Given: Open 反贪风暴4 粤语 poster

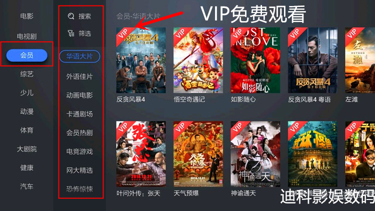Looking at the screenshot, I should (x=312, y=60).
